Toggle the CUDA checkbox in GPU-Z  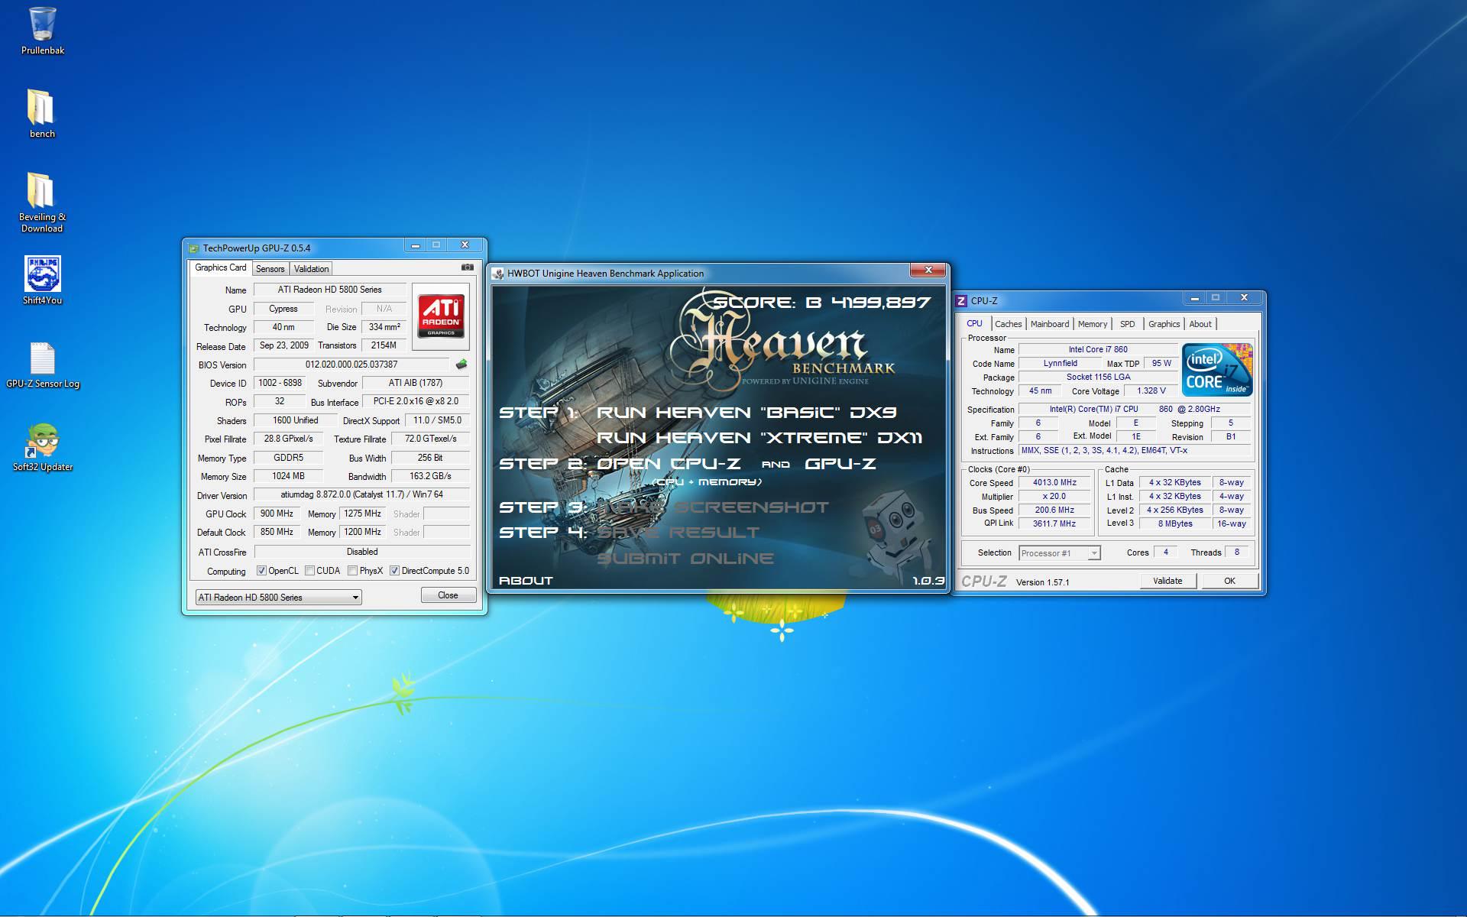click(x=309, y=571)
